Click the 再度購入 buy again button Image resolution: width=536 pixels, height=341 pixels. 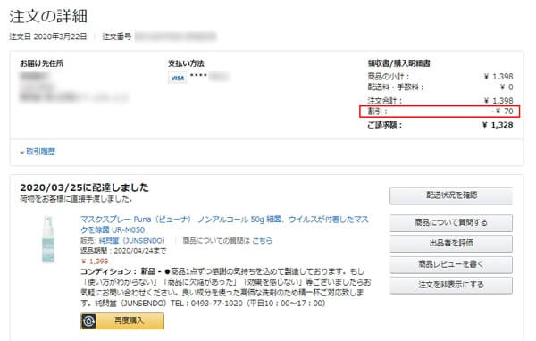[122, 320]
